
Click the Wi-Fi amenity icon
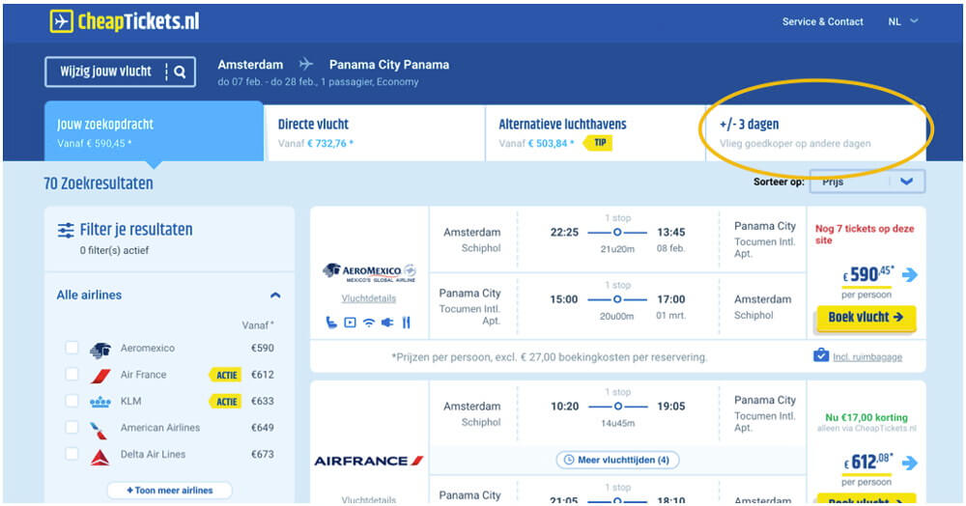pyautogui.click(x=369, y=322)
